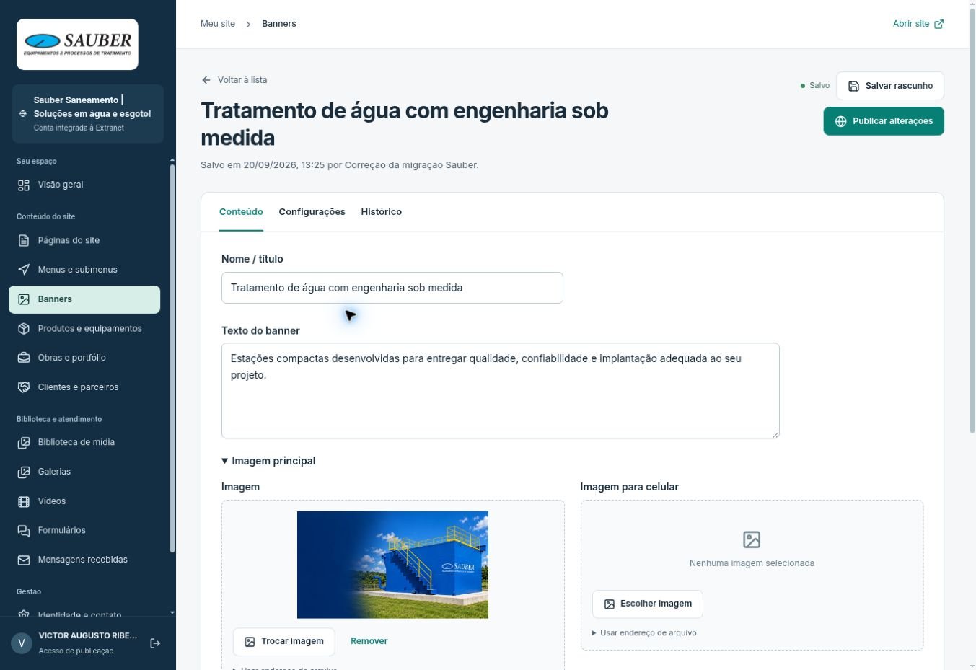Viewport: 976px width, 670px height.
Task: Click Escolher imagem for mobile image
Action: tap(647, 604)
